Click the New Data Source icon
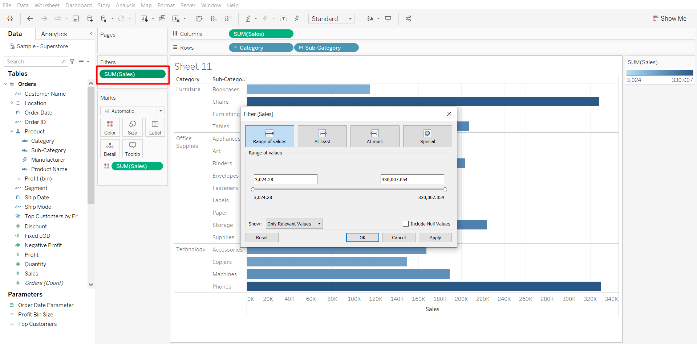 point(90,18)
